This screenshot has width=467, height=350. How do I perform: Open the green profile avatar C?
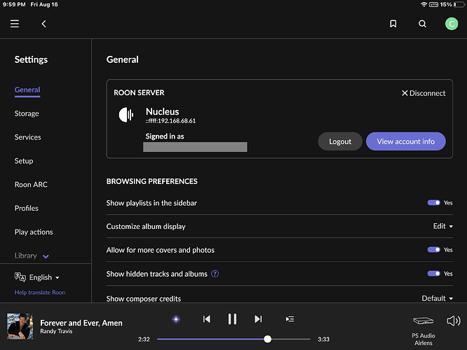pyautogui.click(x=452, y=24)
